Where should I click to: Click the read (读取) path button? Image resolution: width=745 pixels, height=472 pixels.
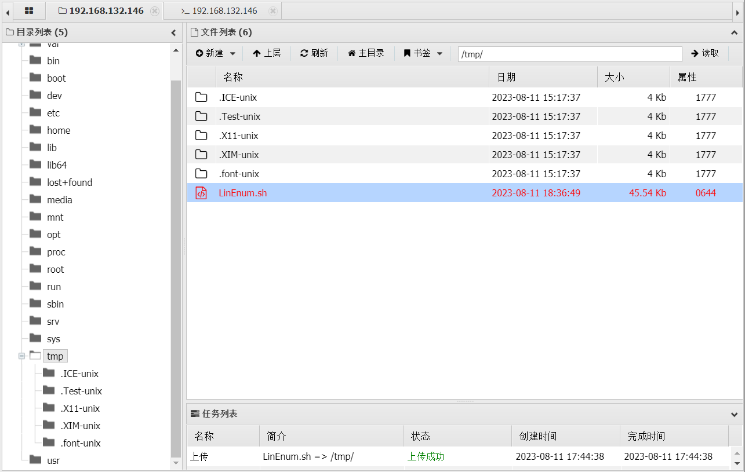point(704,53)
